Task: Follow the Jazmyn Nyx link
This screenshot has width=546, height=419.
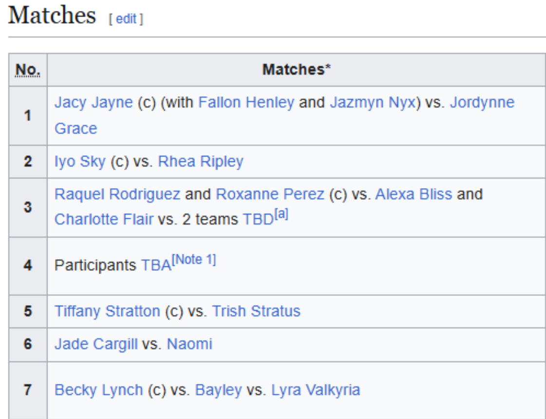Action: click(x=373, y=103)
